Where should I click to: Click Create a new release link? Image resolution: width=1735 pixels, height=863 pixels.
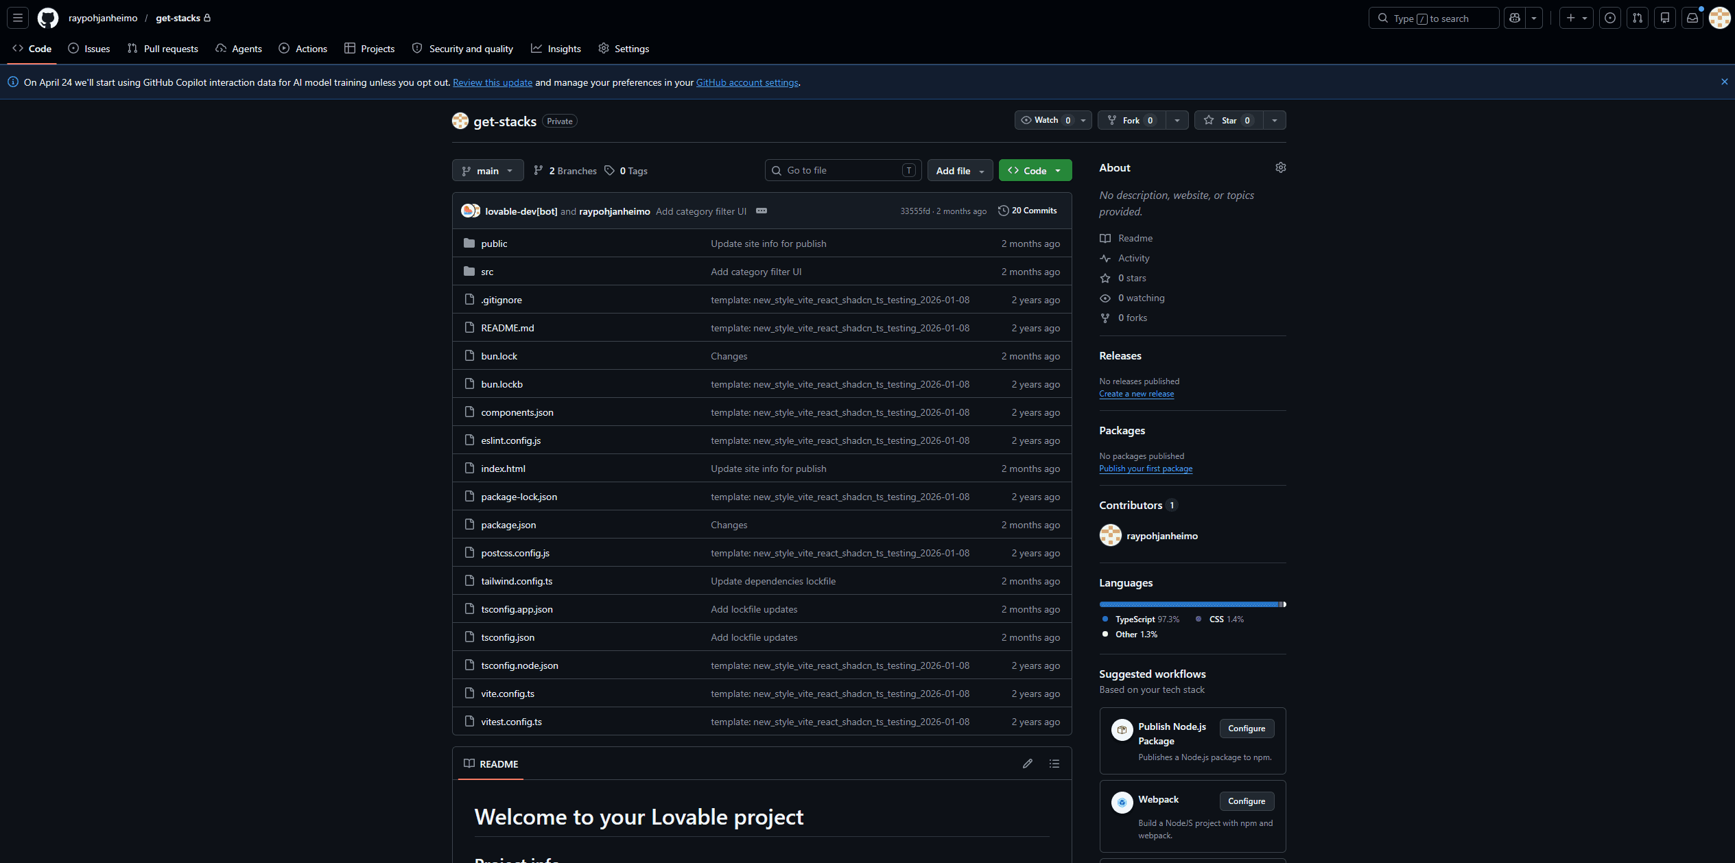(x=1136, y=394)
